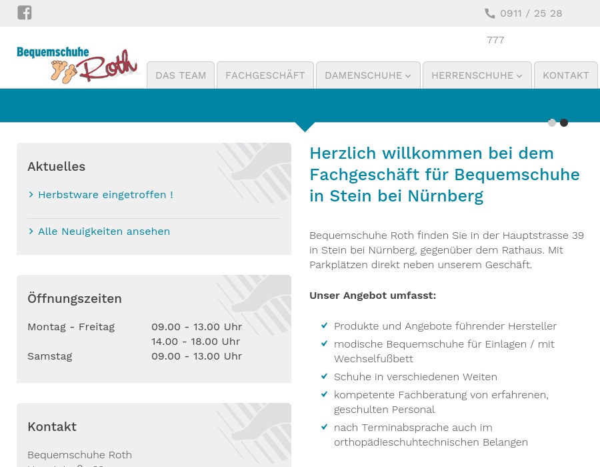Click the phone handset icon
Viewport: 600px width, 467px height.
pos(490,13)
